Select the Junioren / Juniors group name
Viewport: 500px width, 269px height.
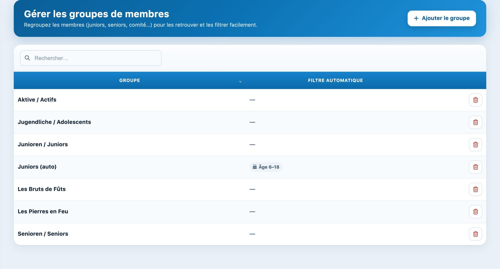coord(43,144)
